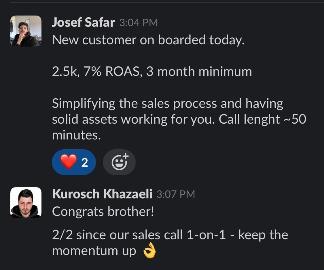Click the OK hand emoji
The width and height of the screenshot is (324, 270).
pyautogui.click(x=149, y=251)
